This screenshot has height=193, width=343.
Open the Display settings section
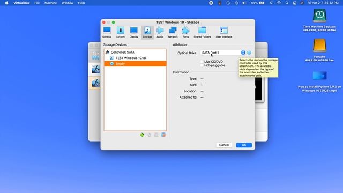(x=133, y=32)
